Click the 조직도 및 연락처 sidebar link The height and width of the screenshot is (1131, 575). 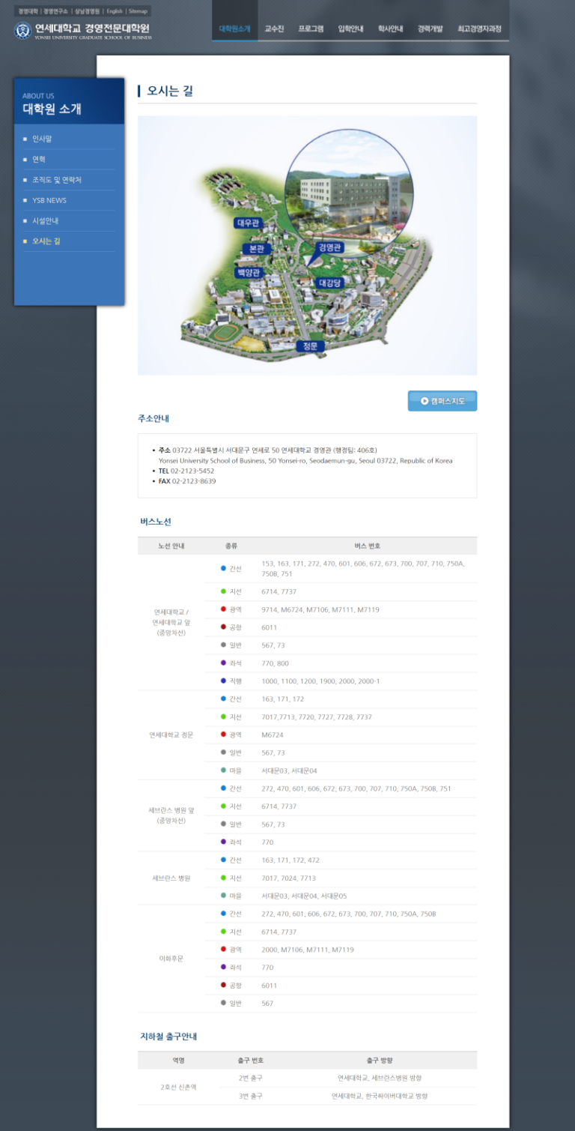click(57, 180)
